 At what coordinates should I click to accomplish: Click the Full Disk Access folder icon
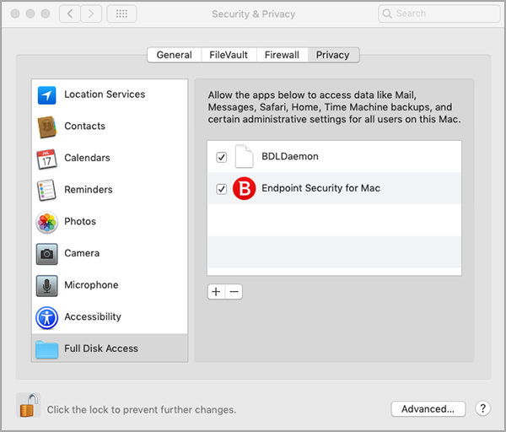pos(46,349)
